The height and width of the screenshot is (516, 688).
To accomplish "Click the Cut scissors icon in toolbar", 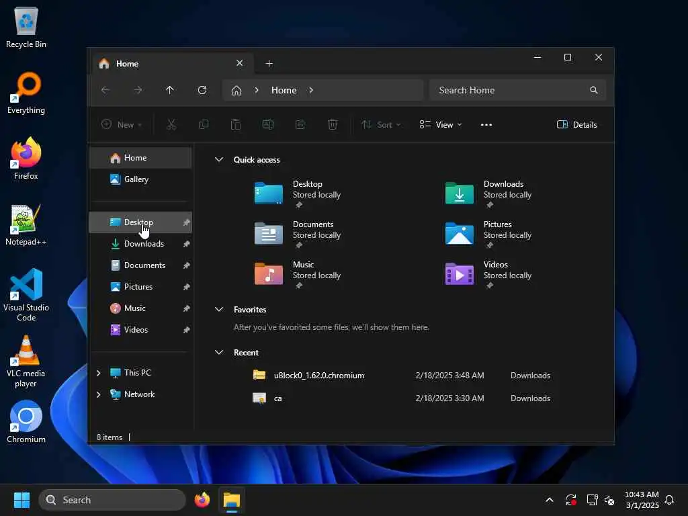I will [171, 125].
